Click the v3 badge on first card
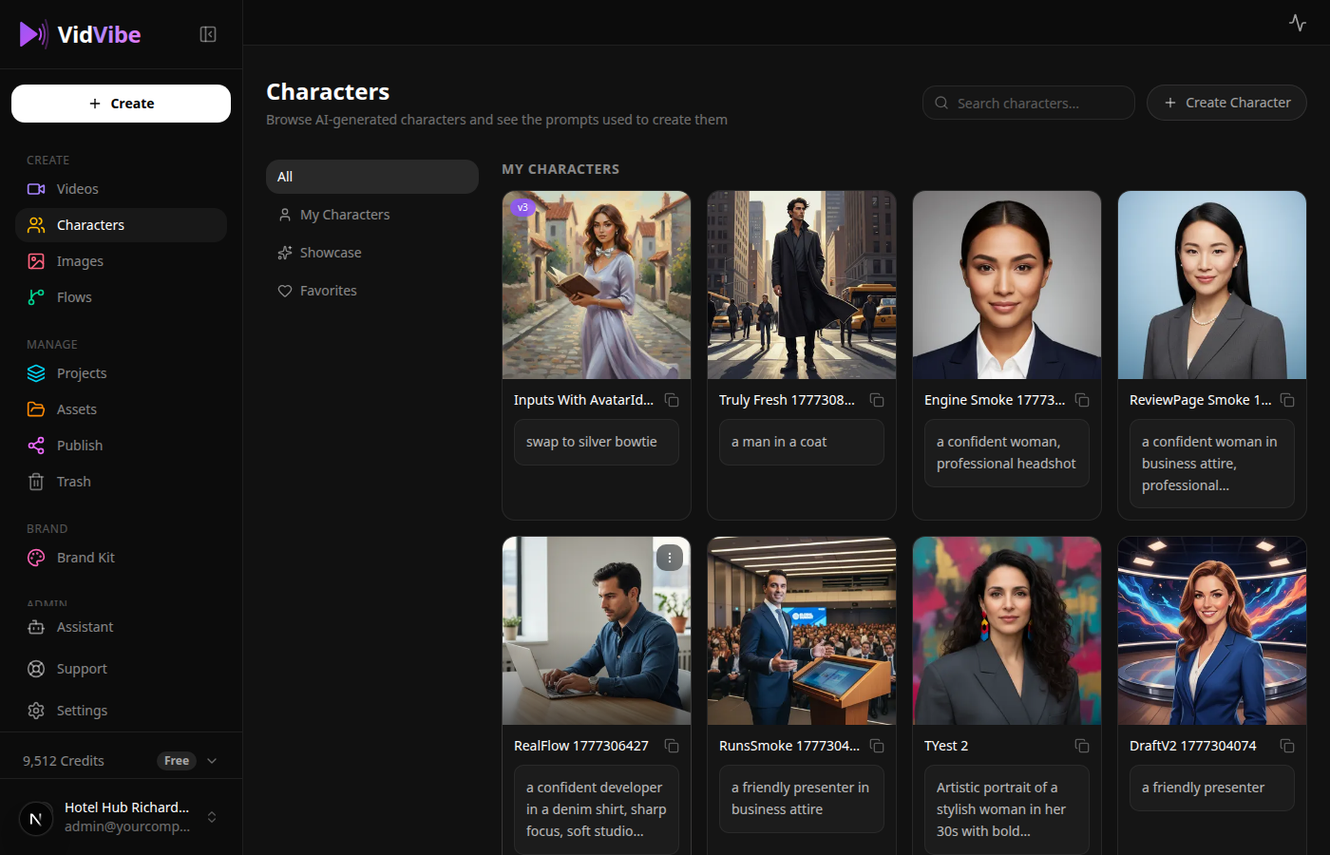This screenshot has width=1330, height=855. (522, 207)
